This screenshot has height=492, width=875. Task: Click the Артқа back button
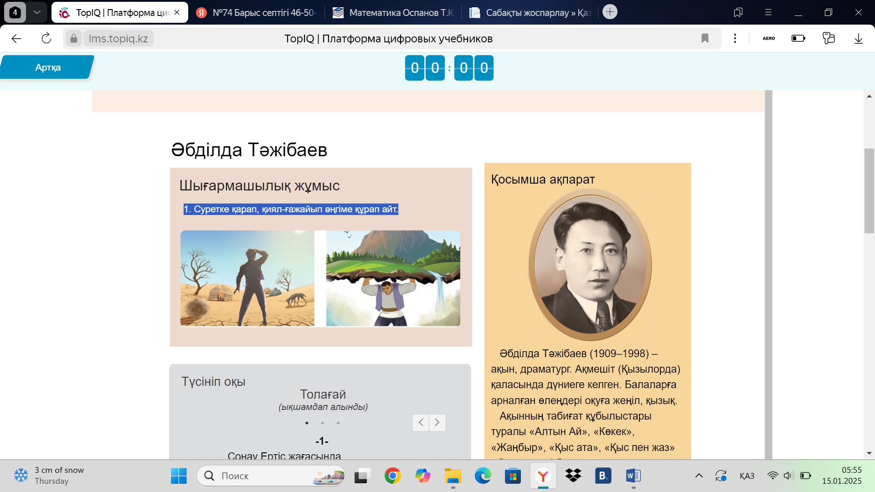47,67
